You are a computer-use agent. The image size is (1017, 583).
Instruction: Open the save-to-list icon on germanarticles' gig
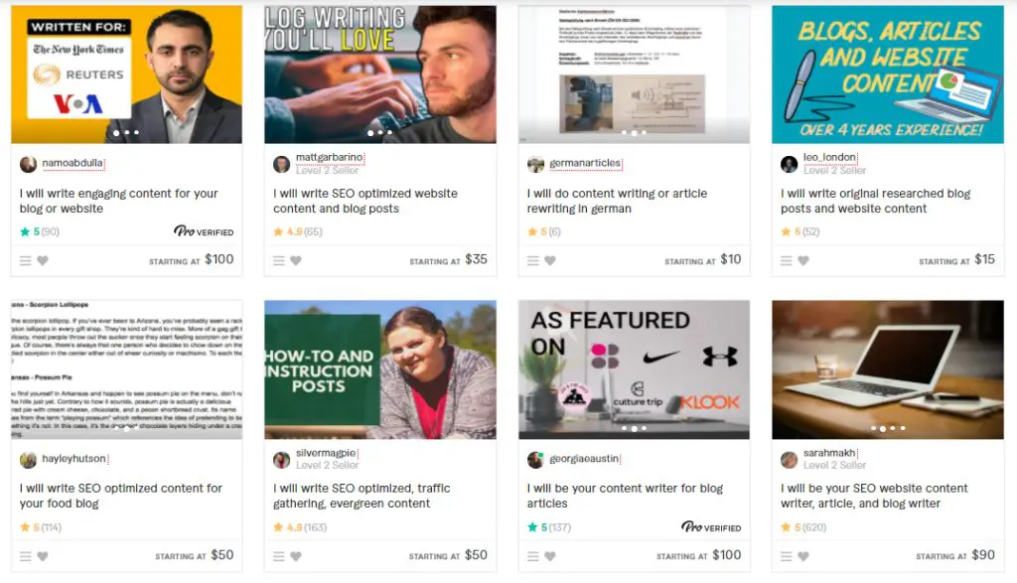click(533, 260)
